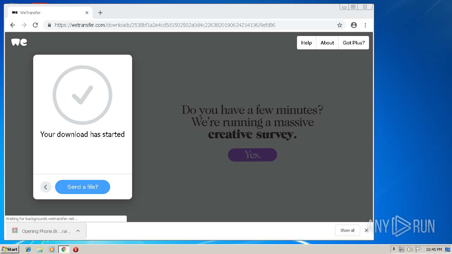Image resolution: width=452 pixels, height=254 pixels.
Task: Open Windows Media Player from taskbar
Action: tap(52, 249)
